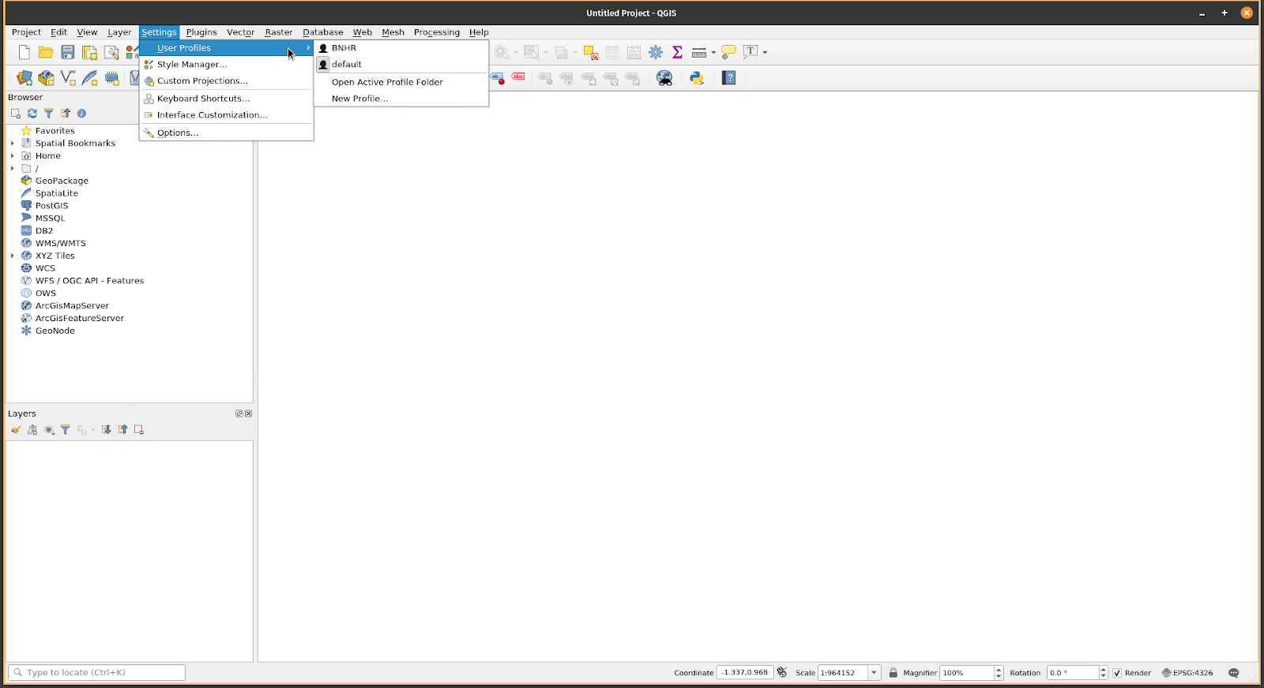Open the log messages speech icon in status bar
Viewport: 1264px width, 688px height.
click(x=1234, y=673)
